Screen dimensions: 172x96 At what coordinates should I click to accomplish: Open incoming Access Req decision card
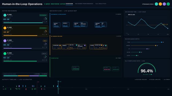coord(57,25)
